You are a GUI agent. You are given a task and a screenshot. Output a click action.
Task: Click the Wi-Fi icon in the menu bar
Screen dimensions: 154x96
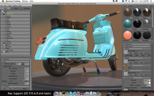coord(126,1)
